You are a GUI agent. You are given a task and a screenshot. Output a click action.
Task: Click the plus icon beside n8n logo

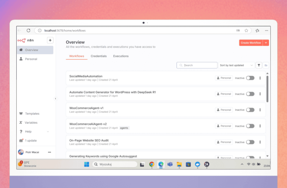(x=50, y=40)
